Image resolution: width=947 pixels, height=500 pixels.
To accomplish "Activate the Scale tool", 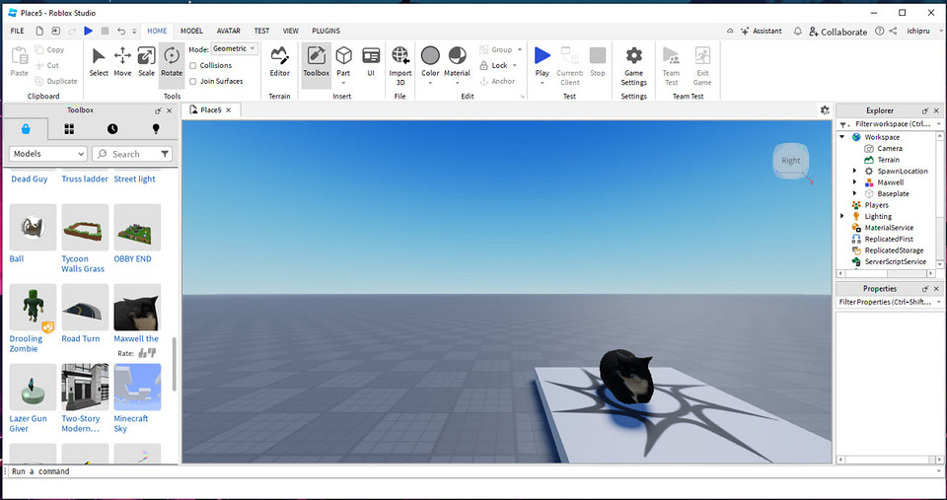I will (x=146, y=61).
